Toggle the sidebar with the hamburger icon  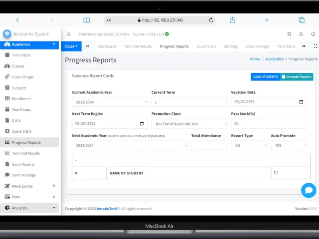click(x=69, y=34)
